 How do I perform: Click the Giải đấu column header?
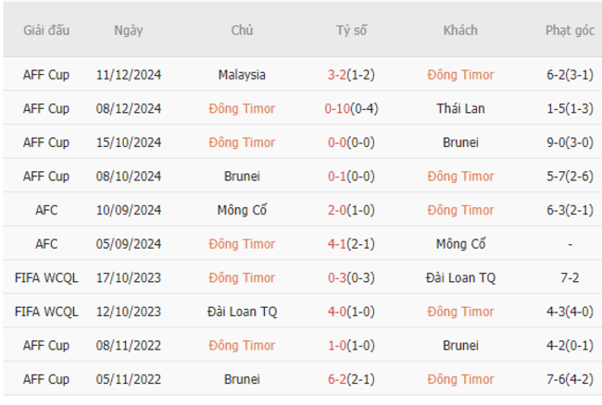(46, 31)
